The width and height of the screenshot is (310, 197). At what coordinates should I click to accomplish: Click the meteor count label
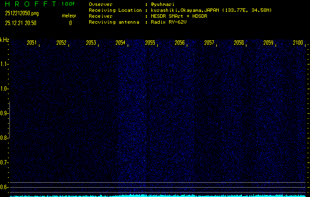69,16
